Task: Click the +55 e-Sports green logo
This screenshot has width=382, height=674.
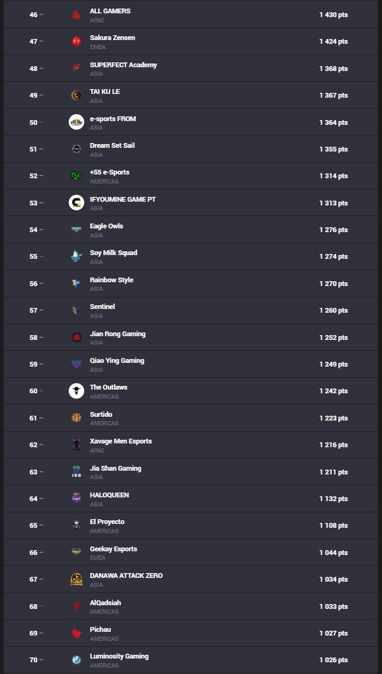Action: [76, 176]
